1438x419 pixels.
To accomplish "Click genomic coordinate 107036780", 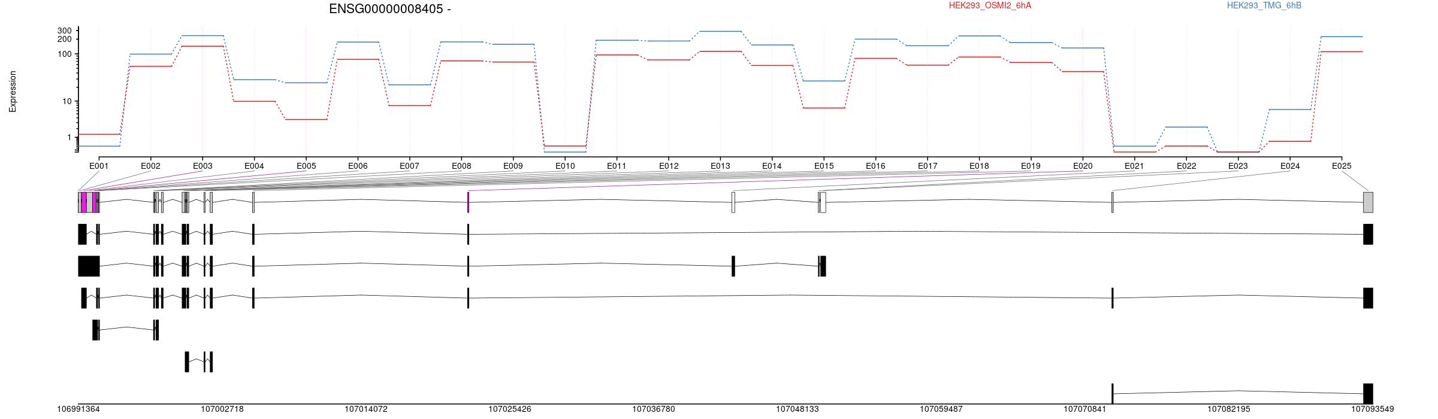I will coord(654,409).
